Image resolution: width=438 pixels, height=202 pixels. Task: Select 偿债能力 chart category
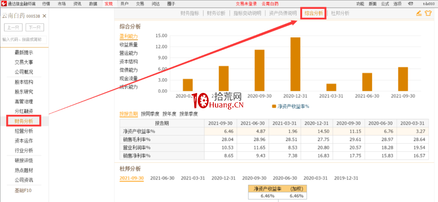(x=129, y=70)
